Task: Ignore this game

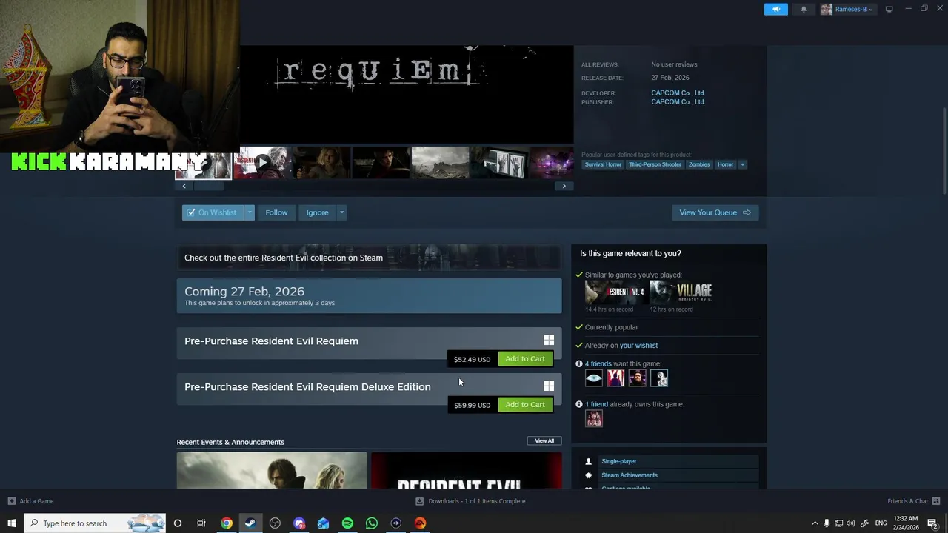Action: click(317, 212)
